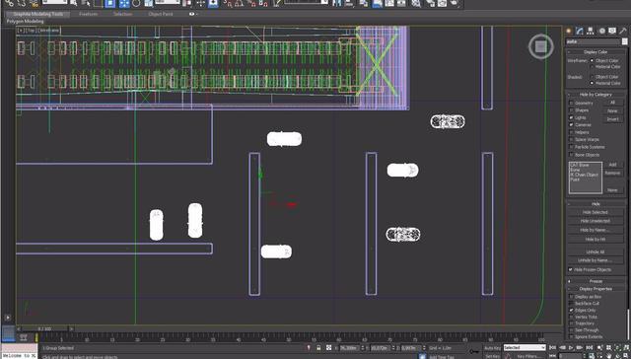The height and width of the screenshot is (359, 631).
Task: Click the Unhide All button
Action: click(596, 251)
